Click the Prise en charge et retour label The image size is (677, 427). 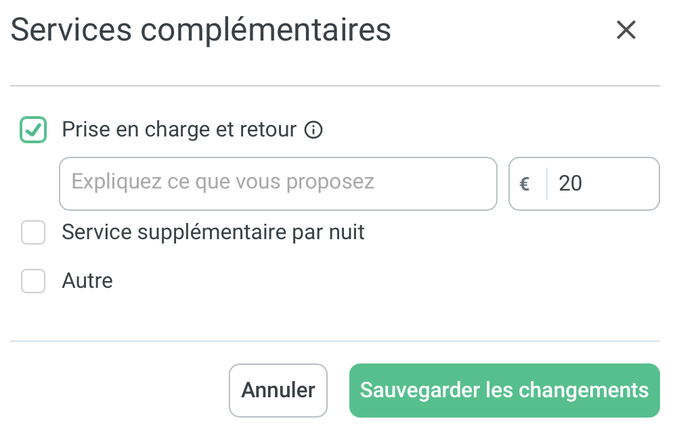click(x=179, y=130)
